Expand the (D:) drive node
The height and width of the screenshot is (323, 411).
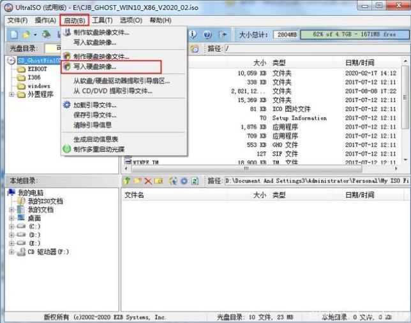(x=11, y=235)
